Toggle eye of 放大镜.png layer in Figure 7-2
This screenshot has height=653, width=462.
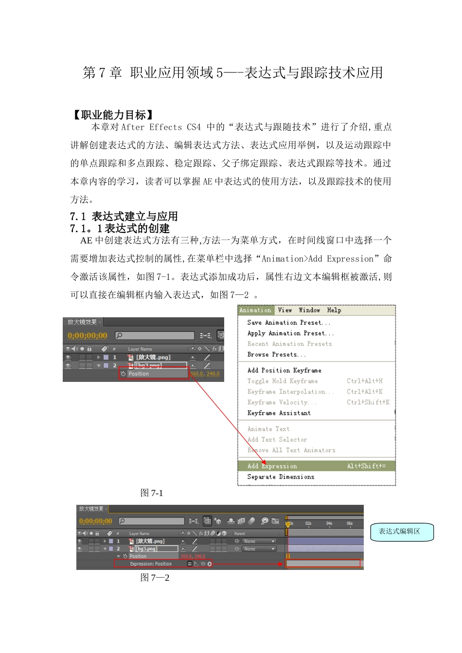pos(80,541)
